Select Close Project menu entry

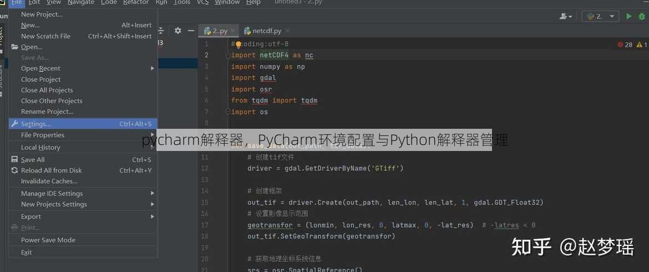click(83, 79)
